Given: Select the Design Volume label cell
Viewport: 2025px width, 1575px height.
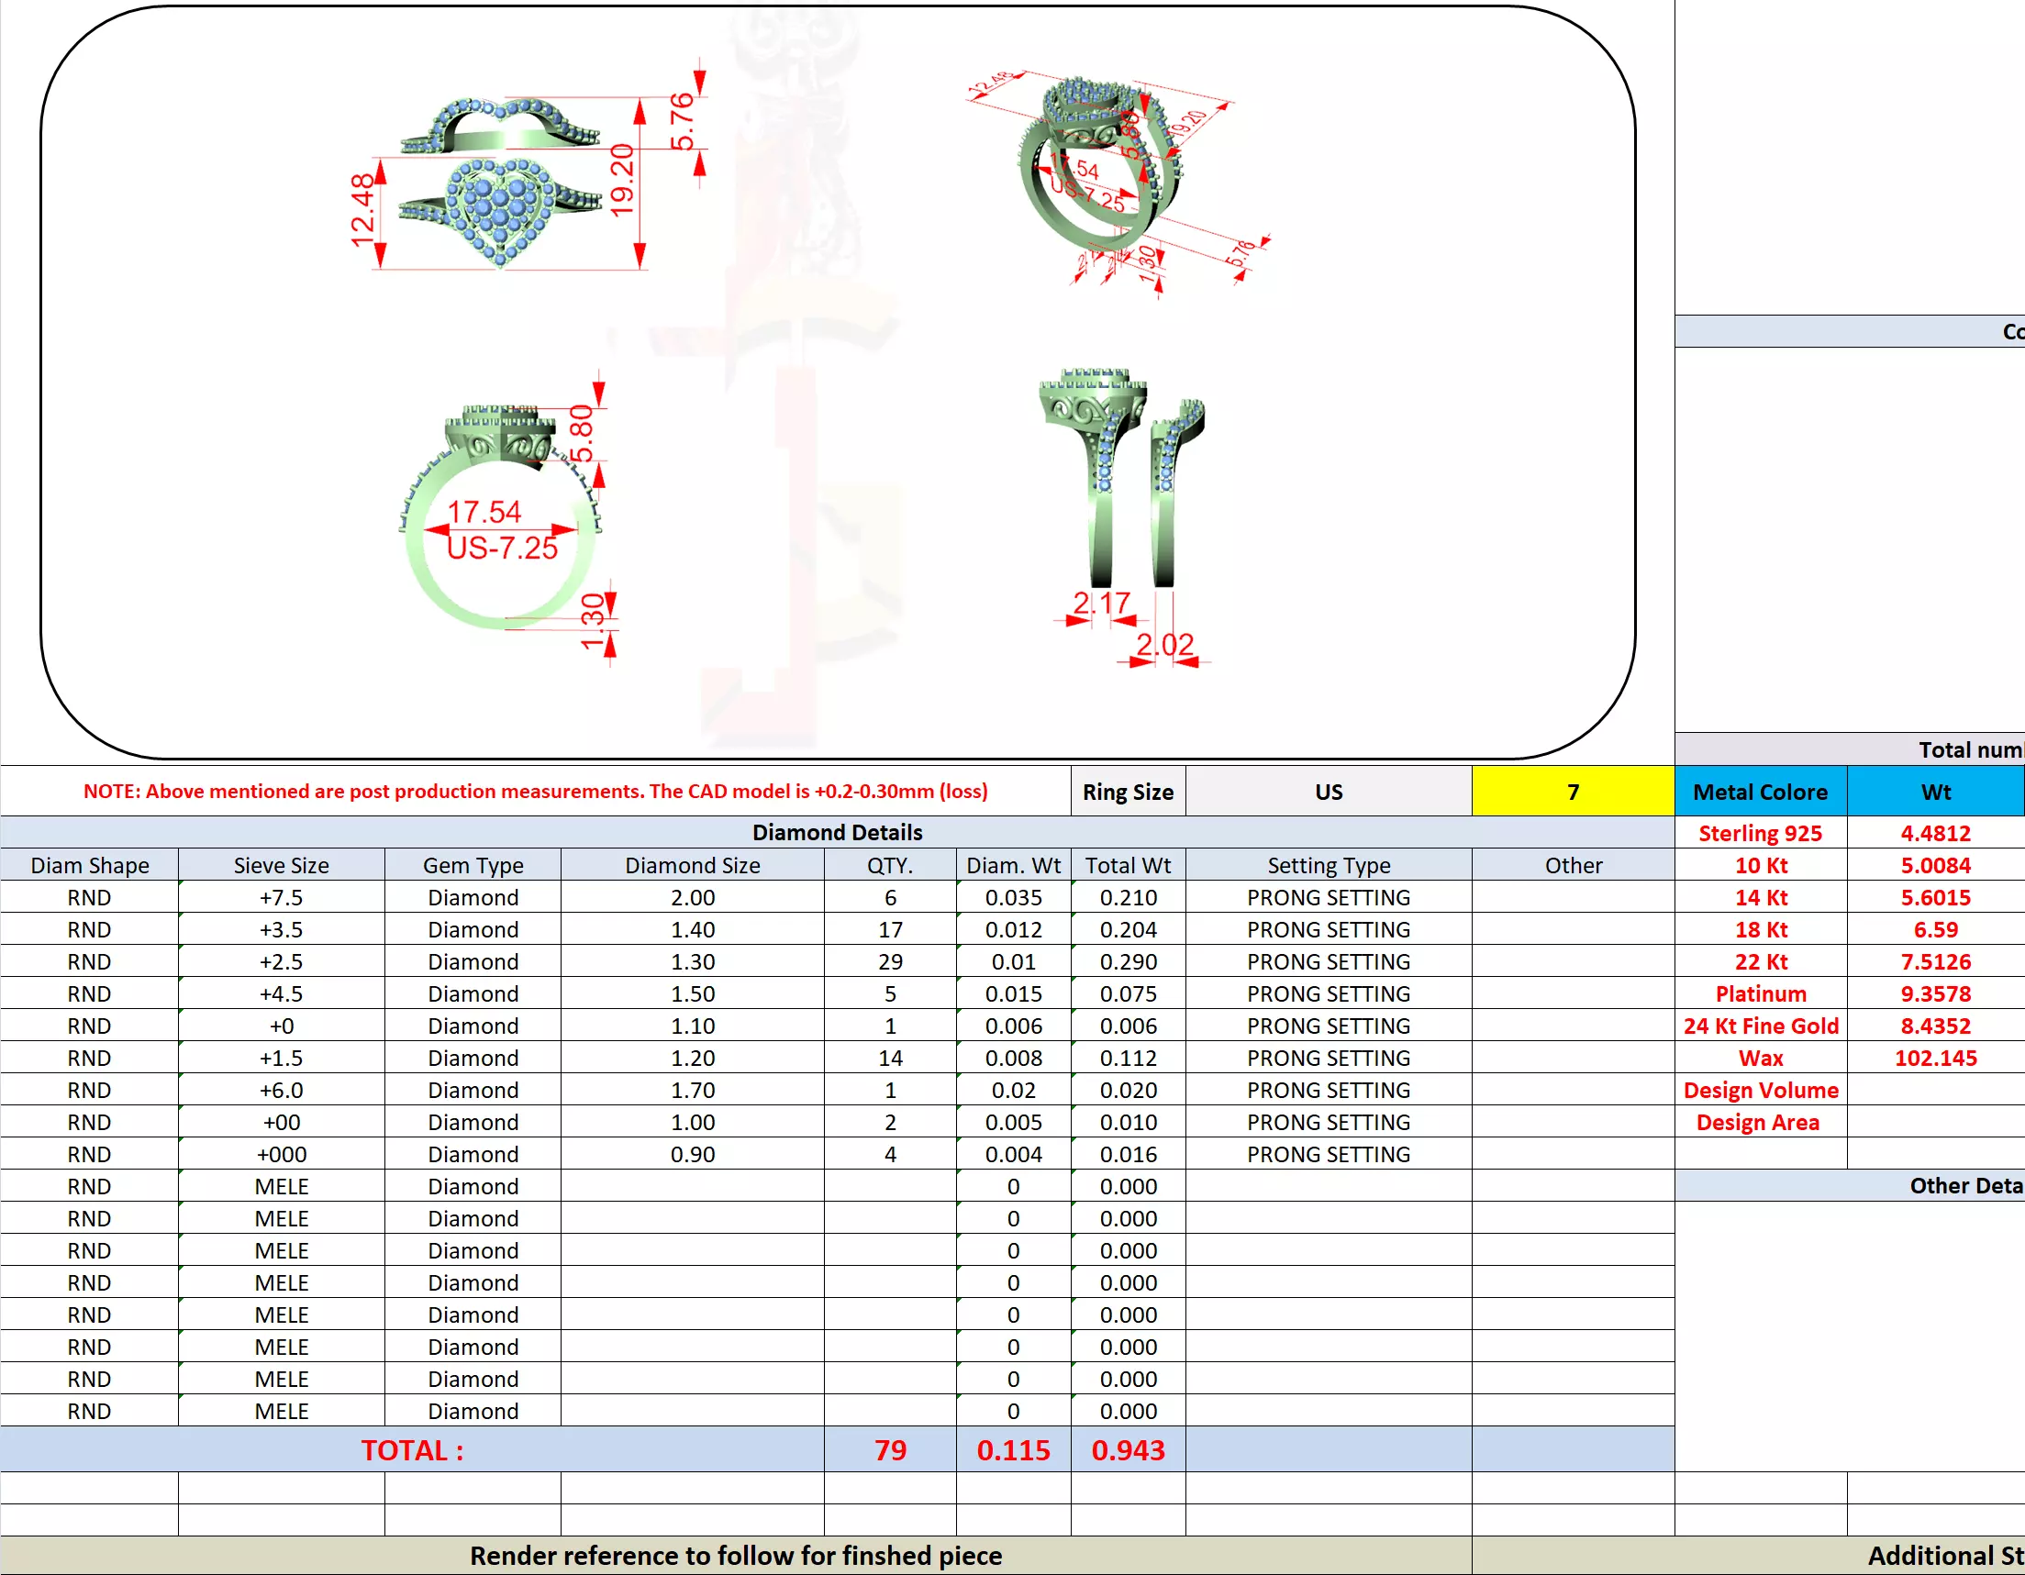Looking at the screenshot, I should 1760,1090.
